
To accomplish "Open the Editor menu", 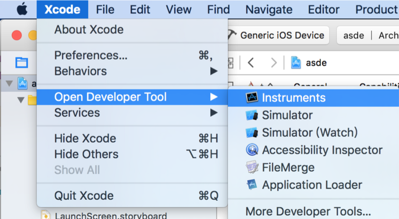I will click(x=324, y=9).
